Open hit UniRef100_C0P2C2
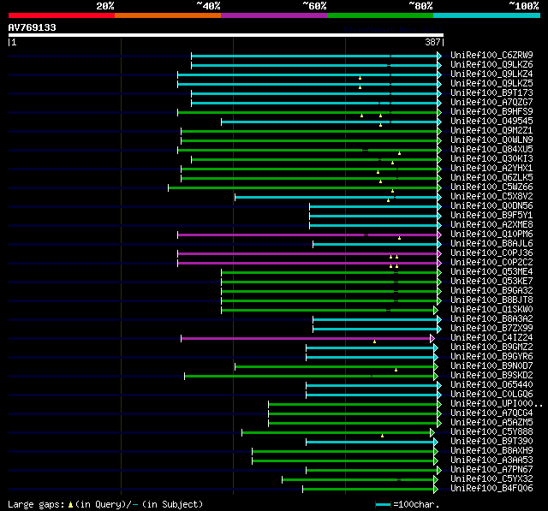 491,263
